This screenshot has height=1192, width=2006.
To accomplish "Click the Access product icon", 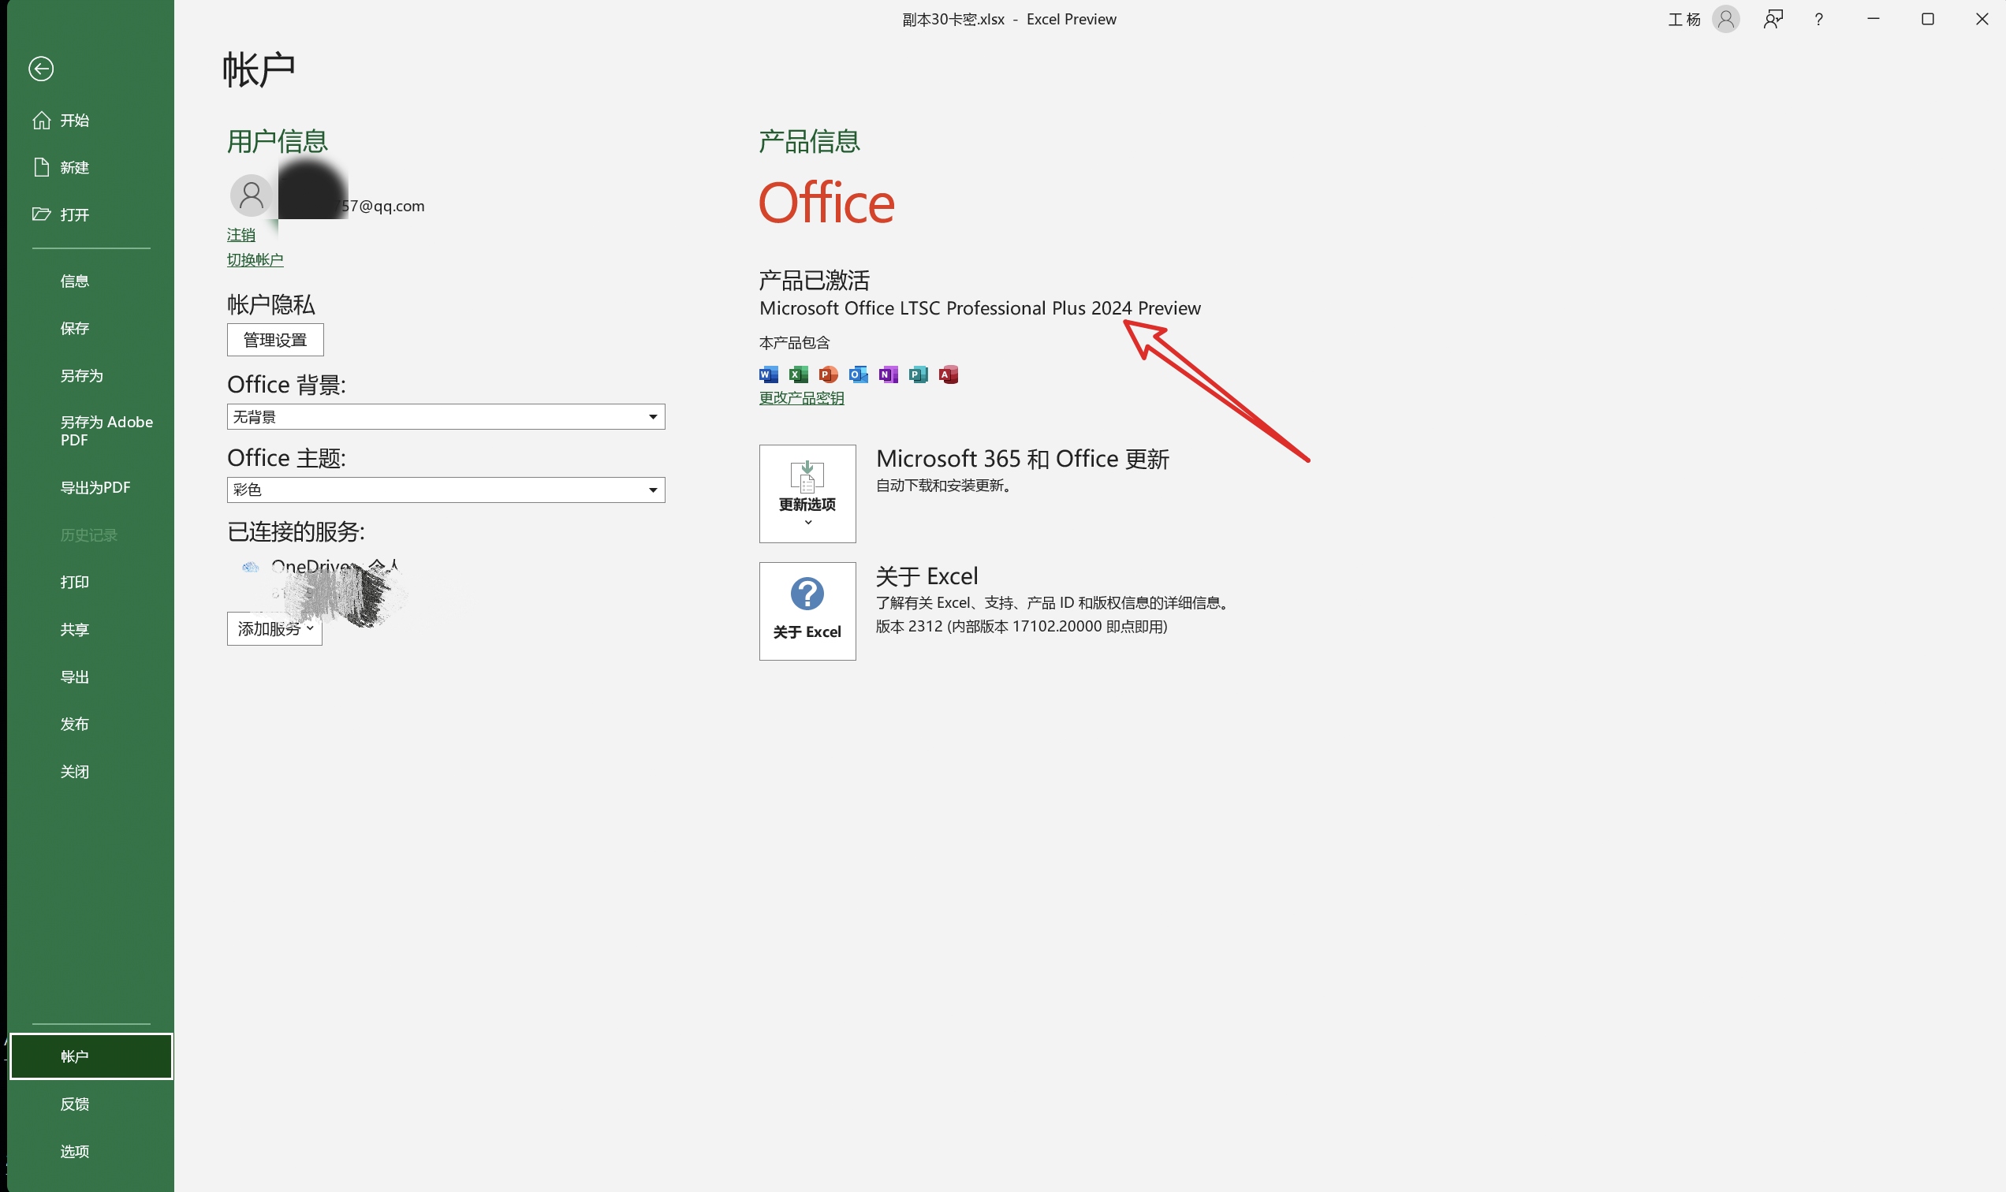I will (x=948, y=374).
